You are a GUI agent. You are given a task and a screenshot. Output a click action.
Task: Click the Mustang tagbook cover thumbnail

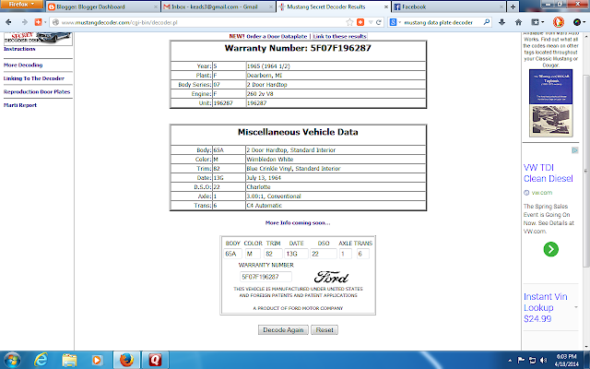pos(551,102)
